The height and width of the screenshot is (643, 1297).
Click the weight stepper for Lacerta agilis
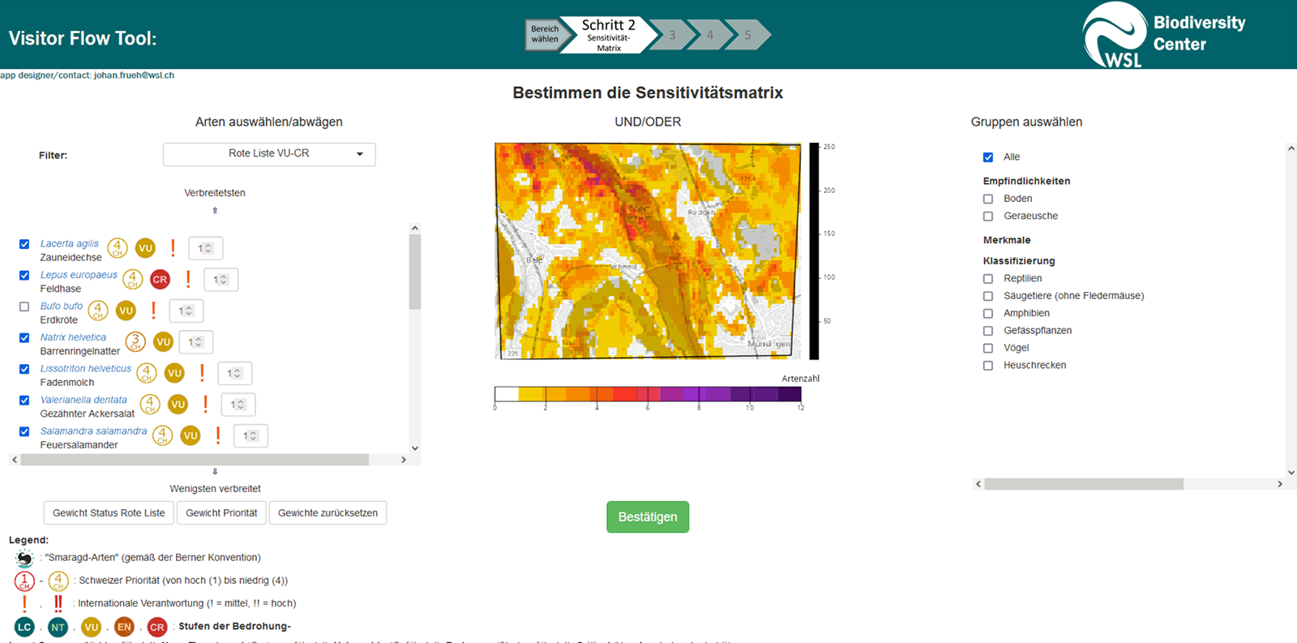206,248
